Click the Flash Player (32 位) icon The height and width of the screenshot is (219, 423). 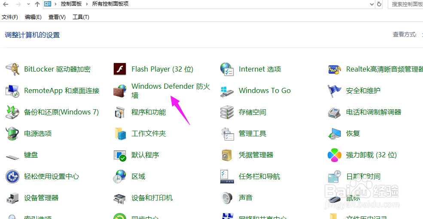pos(120,69)
